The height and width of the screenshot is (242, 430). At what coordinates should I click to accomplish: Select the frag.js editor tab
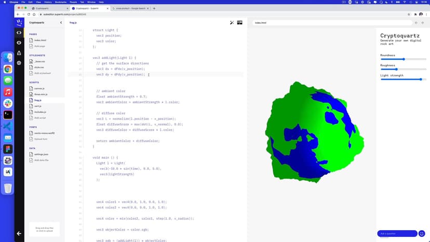pyautogui.click(x=73, y=23)
